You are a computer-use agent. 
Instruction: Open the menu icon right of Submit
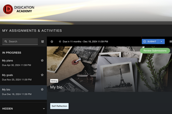[171, 42]
